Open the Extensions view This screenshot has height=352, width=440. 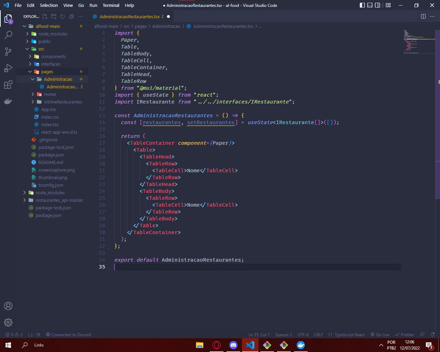pyautogui.click(x=8, y=84)
